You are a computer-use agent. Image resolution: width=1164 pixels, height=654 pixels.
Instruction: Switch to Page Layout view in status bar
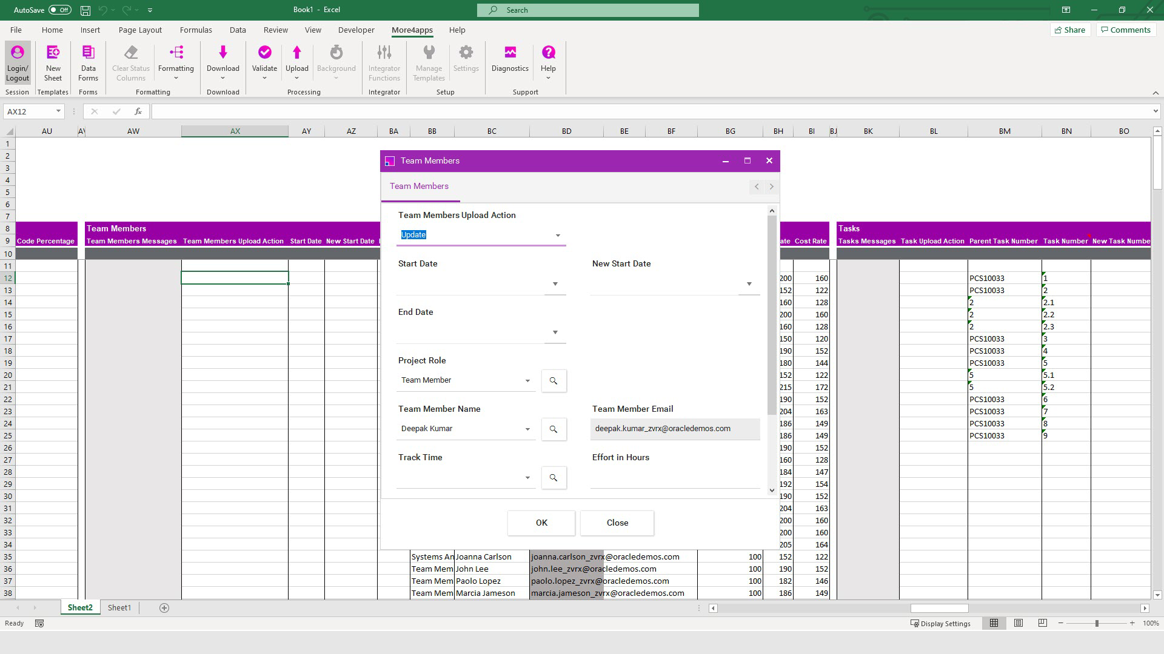coord(1018,623)
